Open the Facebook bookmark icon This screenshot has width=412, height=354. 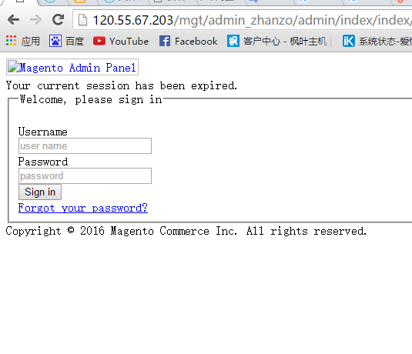[x=165, y=41]
